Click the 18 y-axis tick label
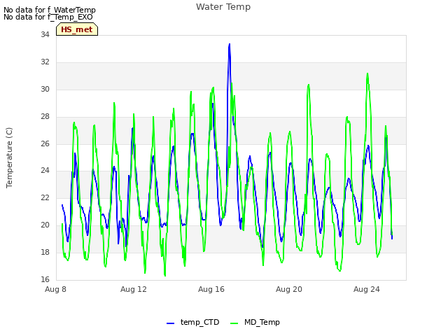Image resolution: width=448 pixels, height=336 pixels. point(45,252)
